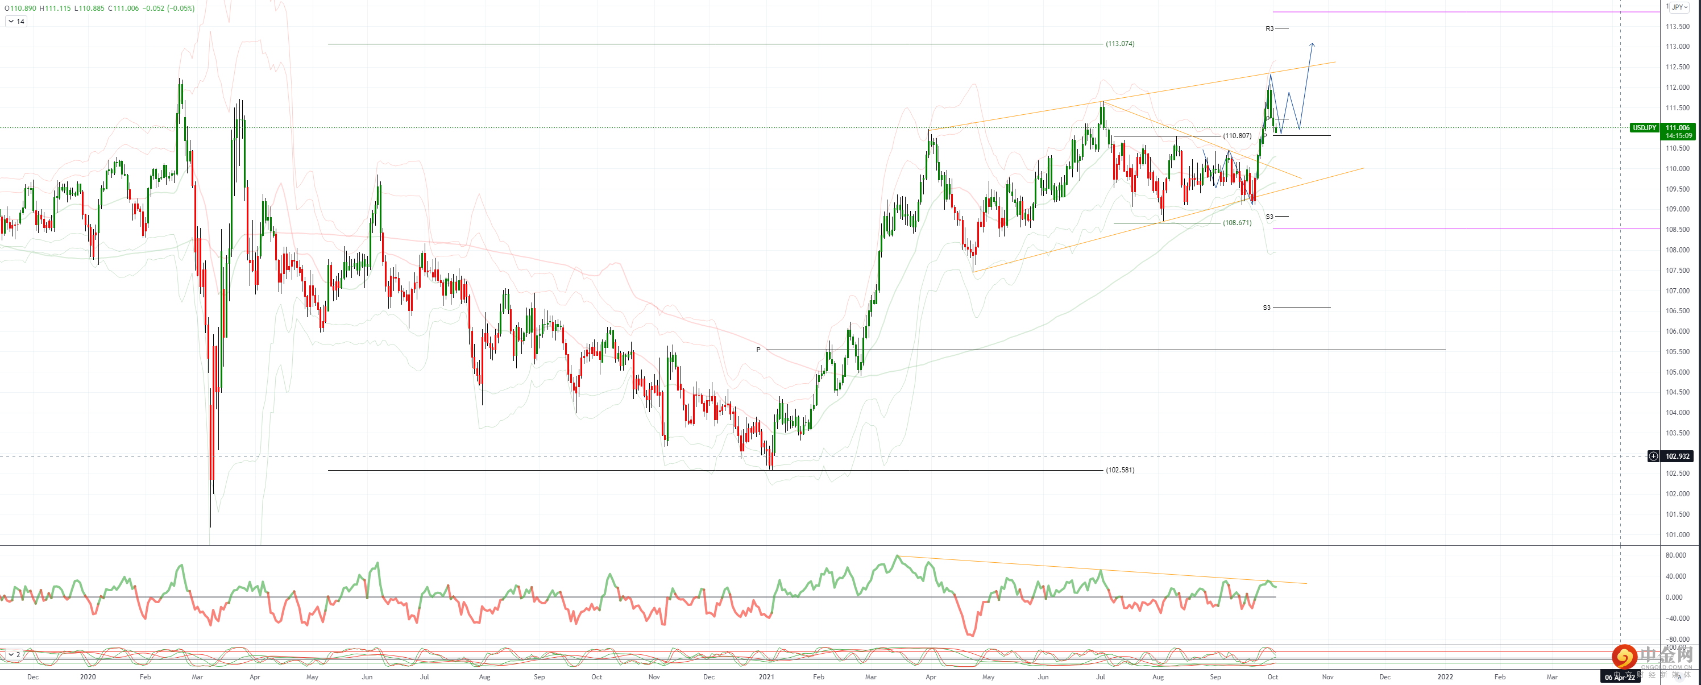Click the R3 pivot marker near the top
The height and width of the screenshot is (685, 1701).
click(1269, 28)
